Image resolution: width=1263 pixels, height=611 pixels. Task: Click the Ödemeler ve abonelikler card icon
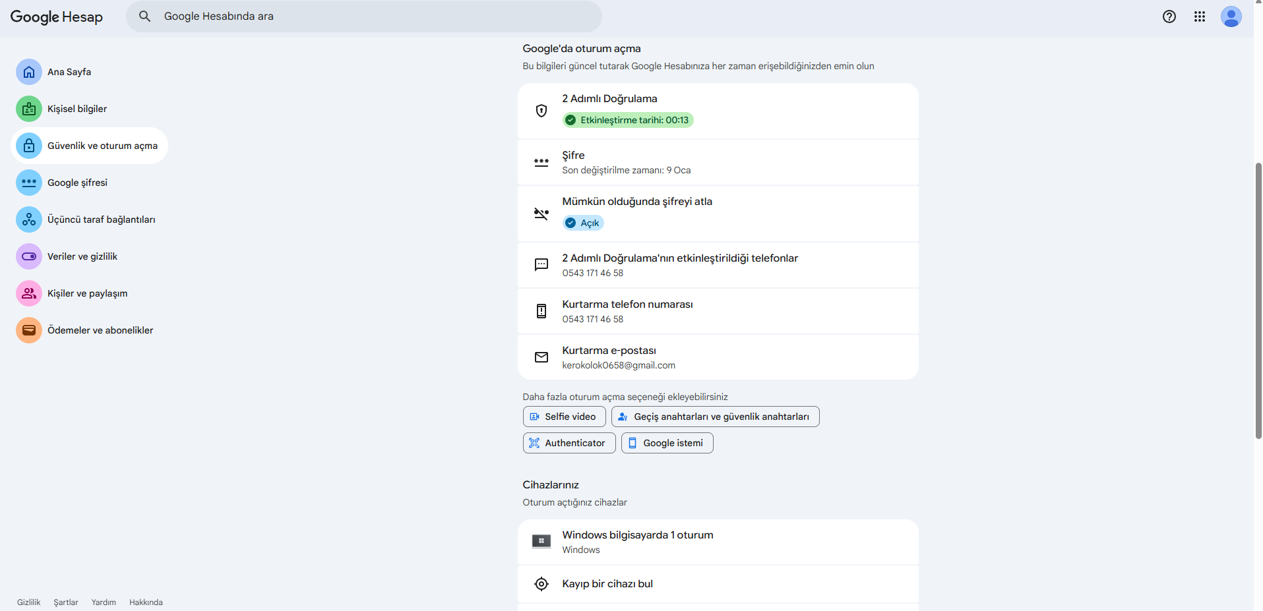[x=29, y=330]
